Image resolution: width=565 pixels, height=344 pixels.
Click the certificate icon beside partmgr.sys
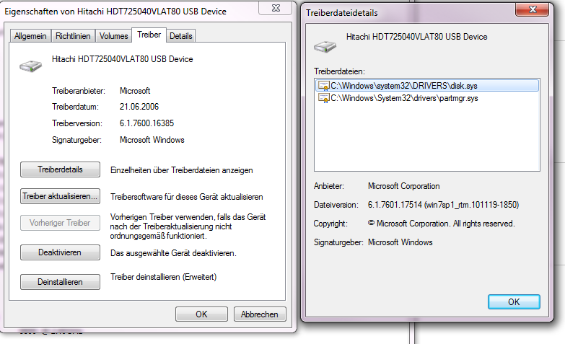click(323, 98)
